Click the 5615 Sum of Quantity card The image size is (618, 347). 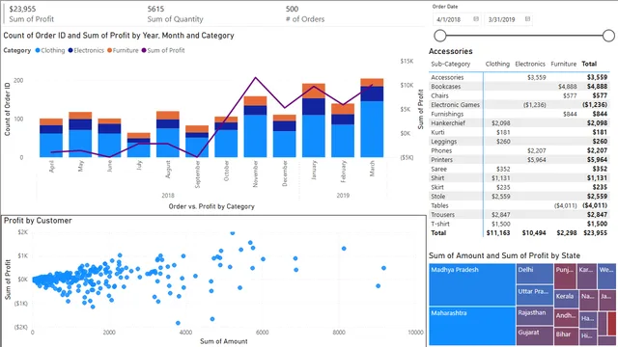click(x=175, y=13)
